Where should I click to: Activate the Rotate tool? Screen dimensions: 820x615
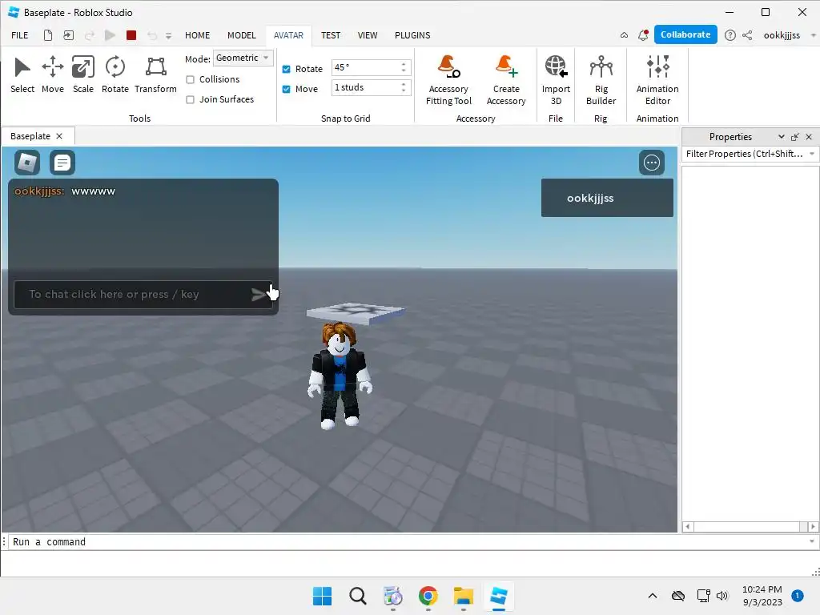pyautogui.click(x=115, y=74)
